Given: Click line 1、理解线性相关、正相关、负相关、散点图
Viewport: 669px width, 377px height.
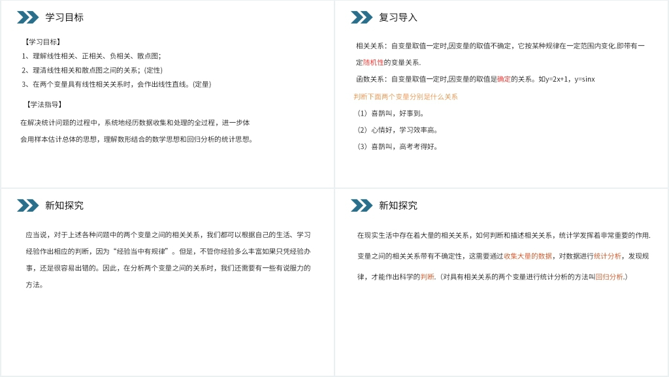Looking at the screenshot, I should 91,56.
